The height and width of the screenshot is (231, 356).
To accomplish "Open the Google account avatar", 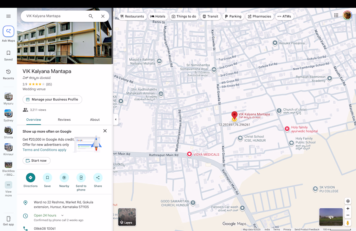I will pyautogui.click(x=347, y=16).
